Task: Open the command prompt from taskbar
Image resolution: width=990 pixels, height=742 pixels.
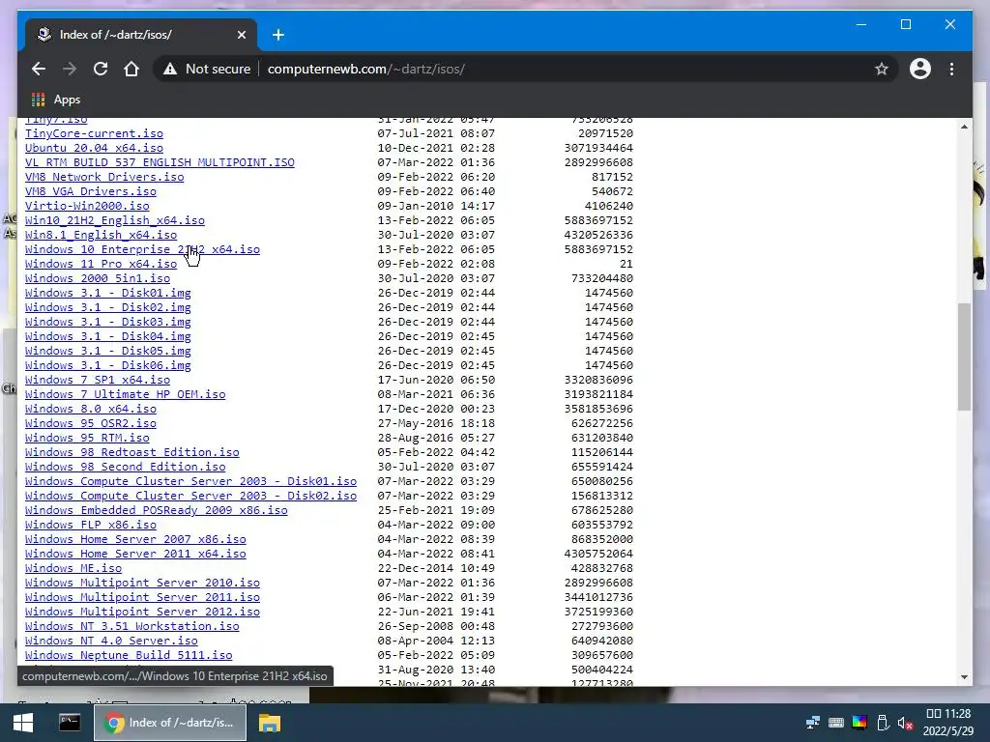Action: (x=70, y=723)
